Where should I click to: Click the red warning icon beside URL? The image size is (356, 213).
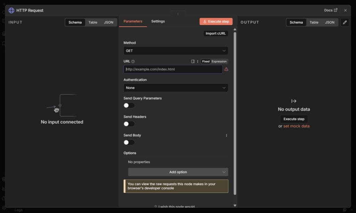tap(226, 69)
